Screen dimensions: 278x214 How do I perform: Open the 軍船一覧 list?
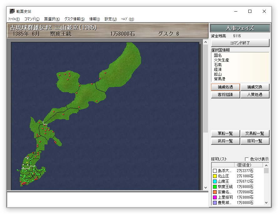(225, 133)
